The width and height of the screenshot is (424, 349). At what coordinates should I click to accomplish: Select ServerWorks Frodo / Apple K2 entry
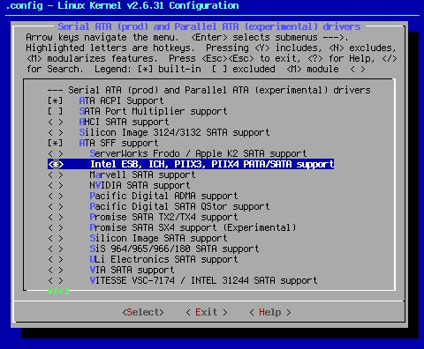coord(198,153)
